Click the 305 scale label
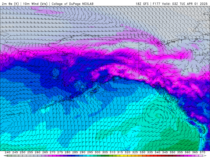This screenshot has height=157, width=210. [x=105, y=152]
